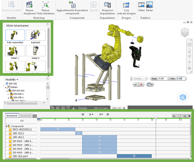Click the ViewCube in the viewport
194x162 pixels.
pos(185,32)
